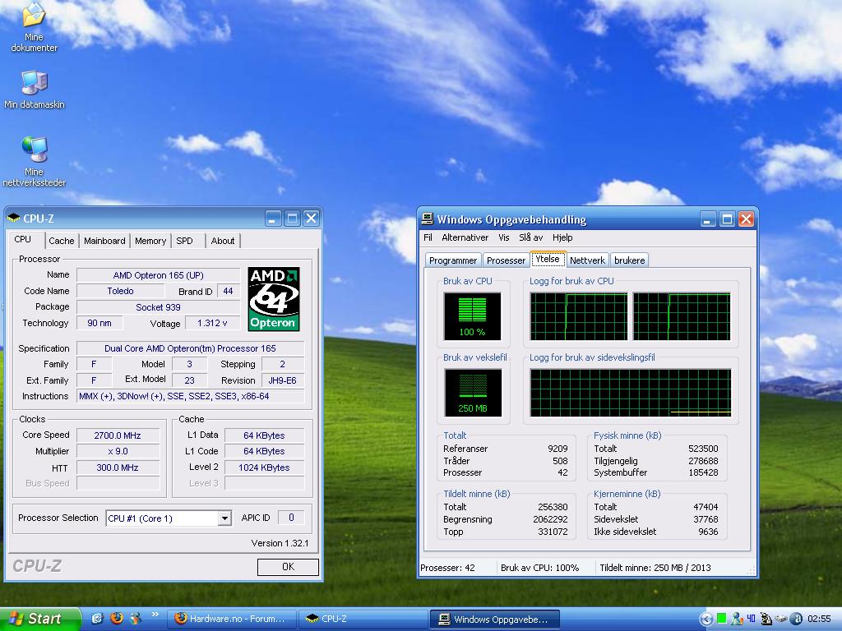Select the Ytelse tab
Viewport: 842px width, 631px height.
[x=547, y=259]
